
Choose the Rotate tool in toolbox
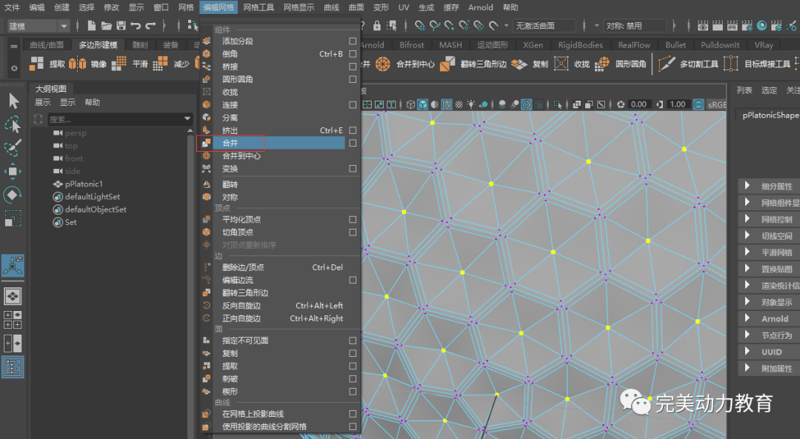(x=13, y=195)
